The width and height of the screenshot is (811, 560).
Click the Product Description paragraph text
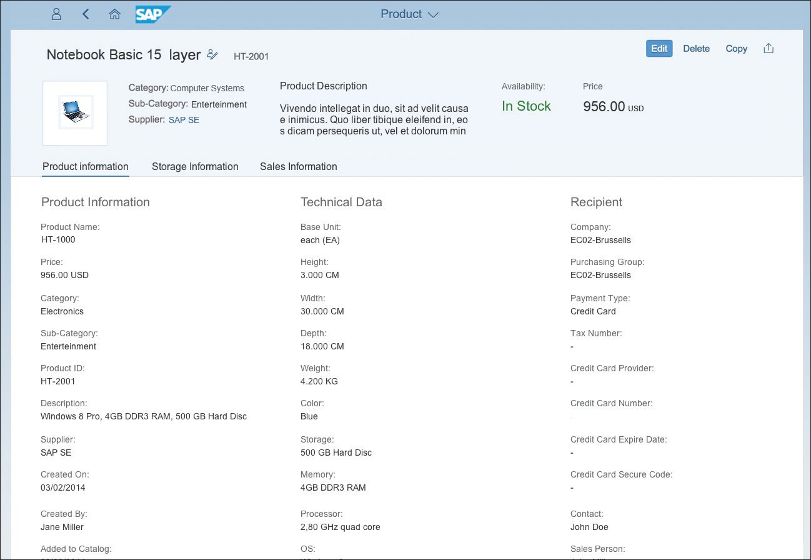(374, 119)
